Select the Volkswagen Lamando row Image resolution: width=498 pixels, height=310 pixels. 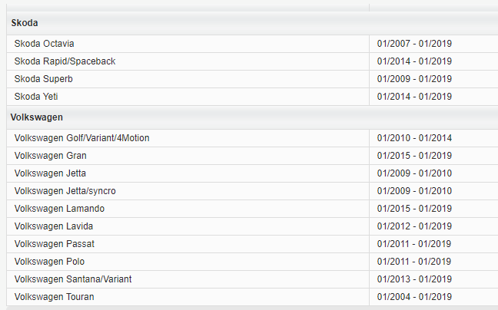[252, 209]
